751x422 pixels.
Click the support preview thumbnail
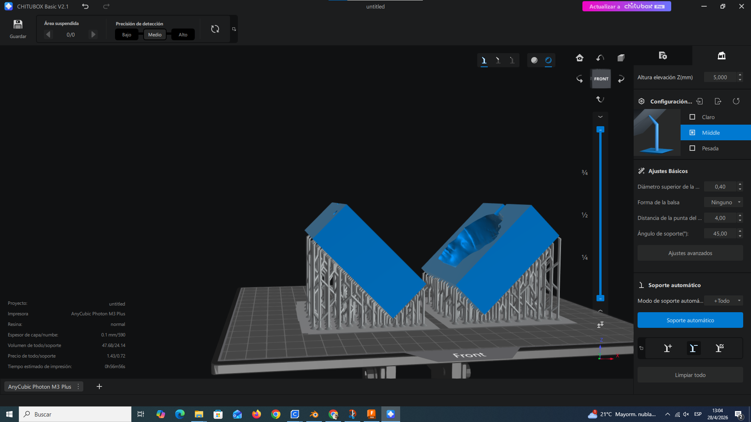[x=657, y=132]
